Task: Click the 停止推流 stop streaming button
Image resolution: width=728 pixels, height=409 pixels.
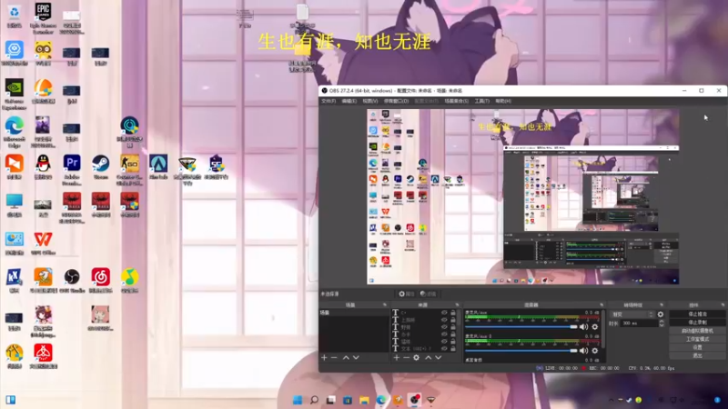Action: (697, 314)
